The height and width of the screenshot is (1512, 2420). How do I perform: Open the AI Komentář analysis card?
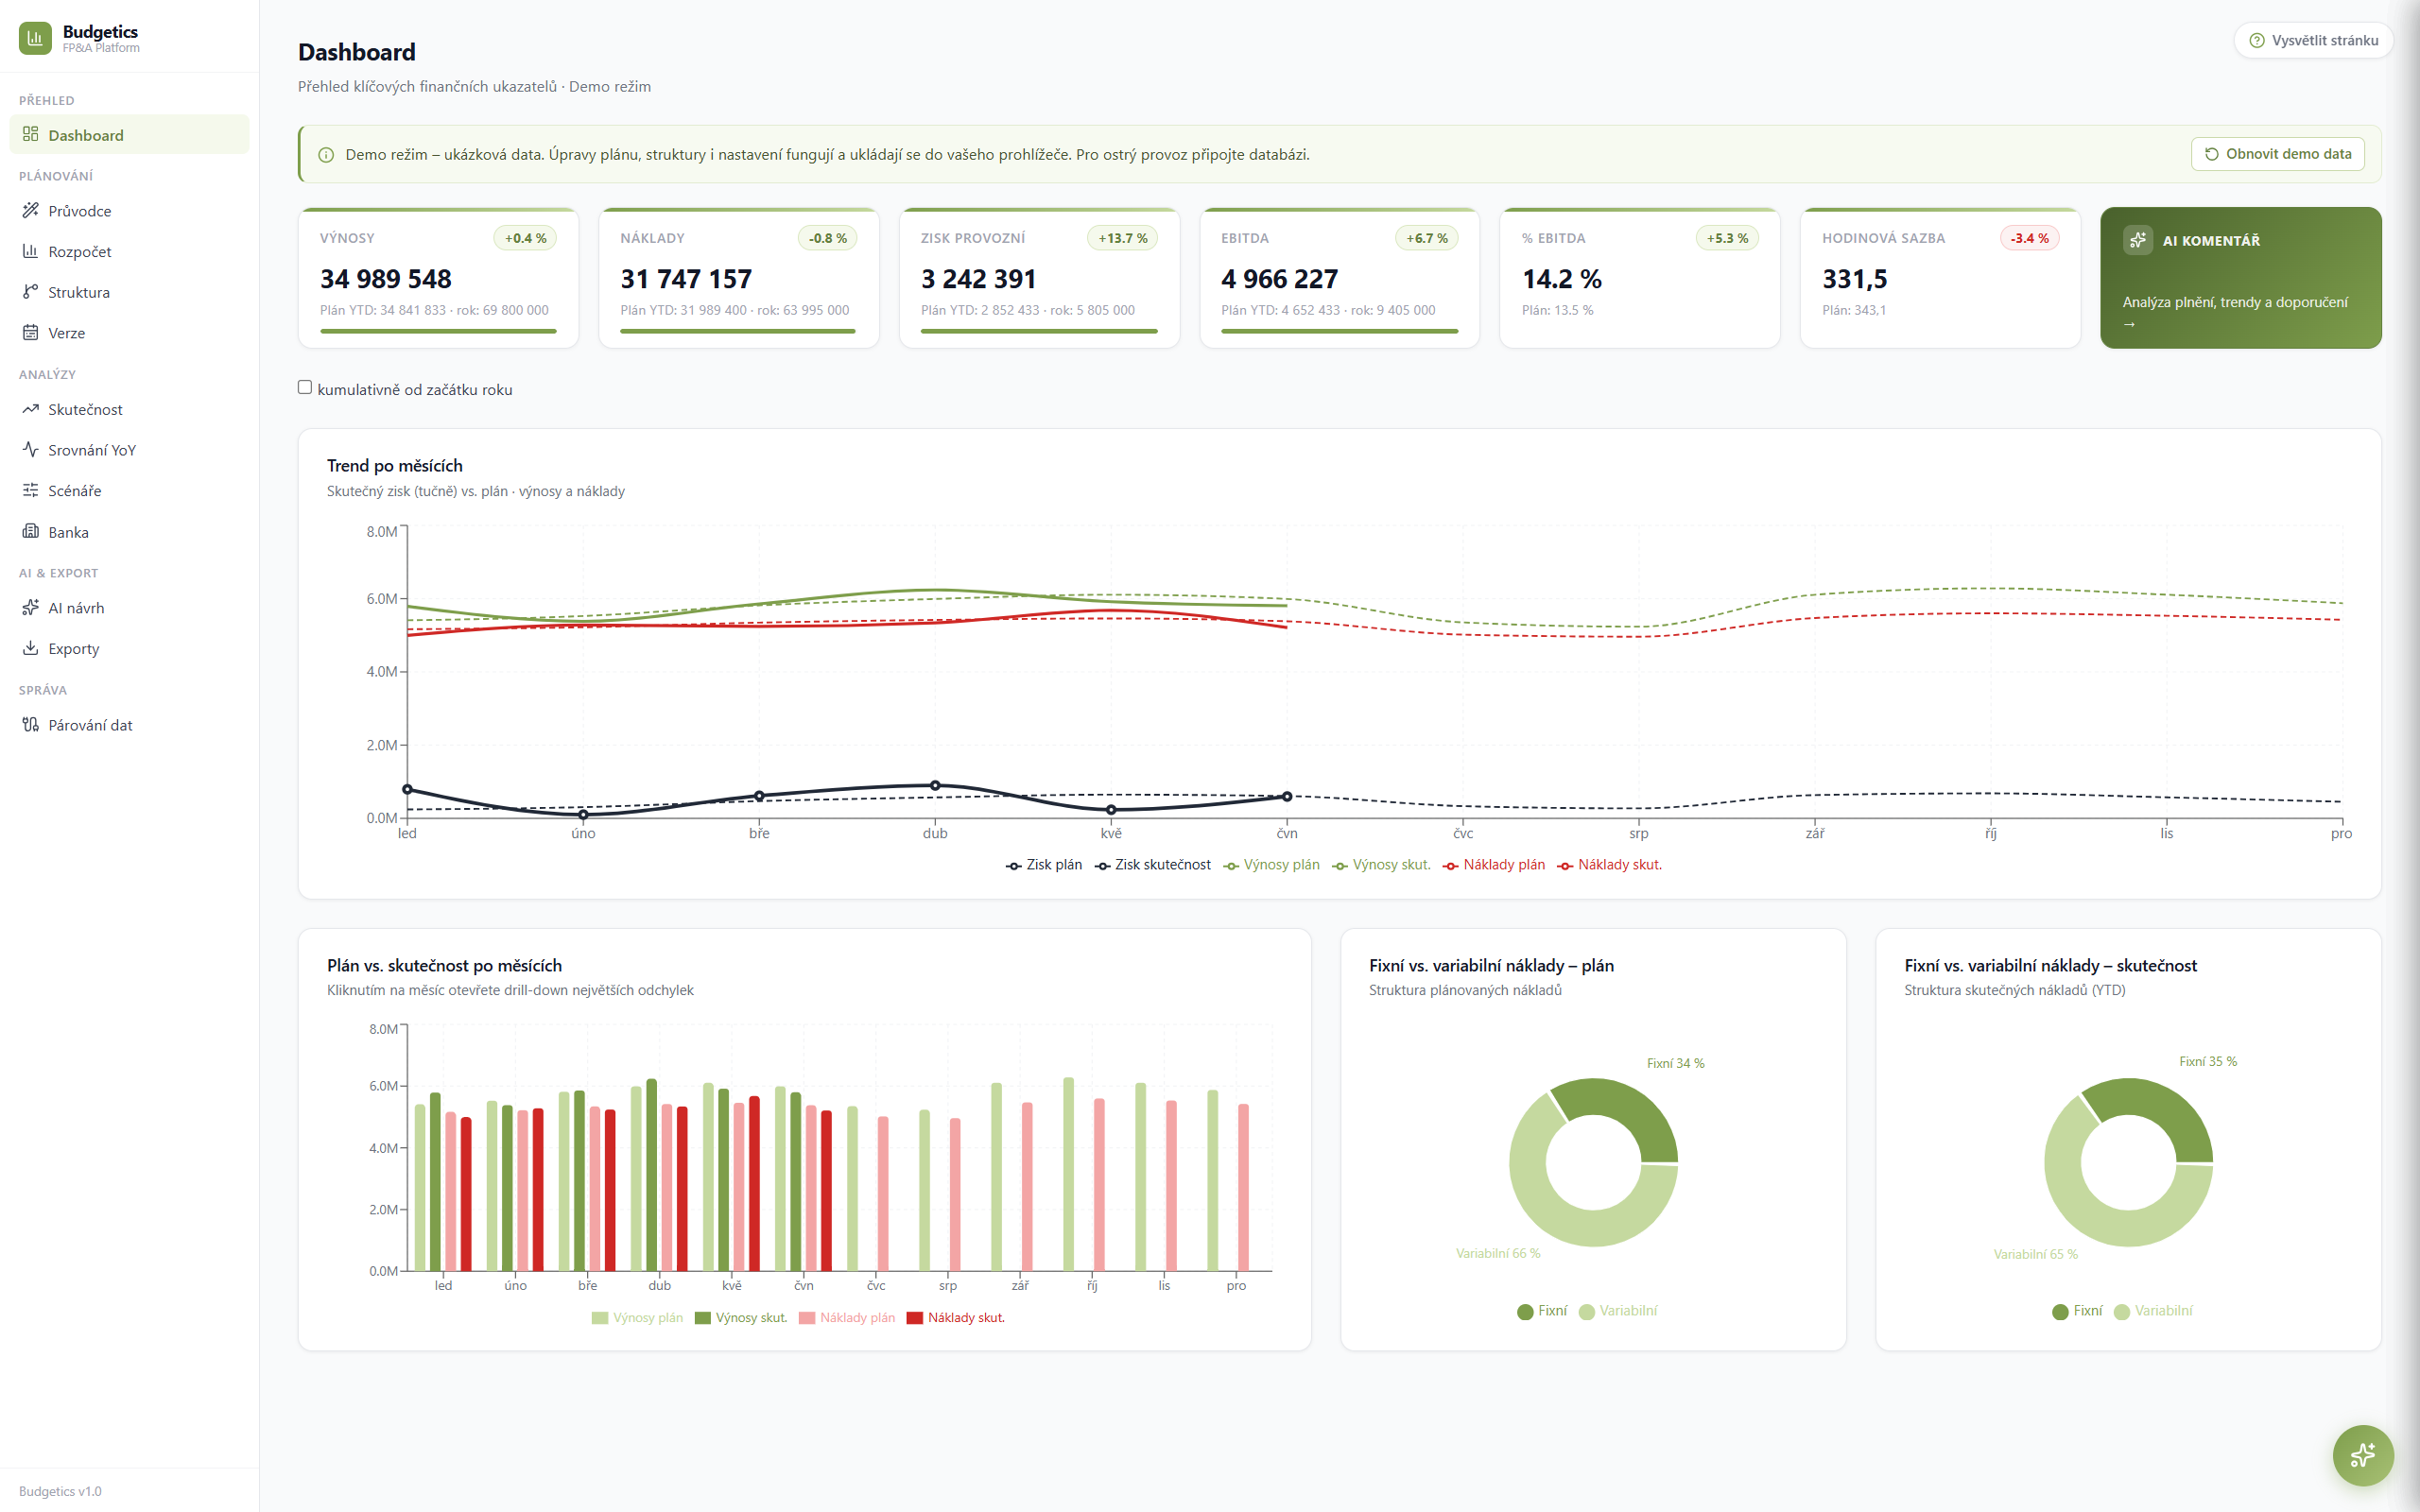click(2241, 278)
